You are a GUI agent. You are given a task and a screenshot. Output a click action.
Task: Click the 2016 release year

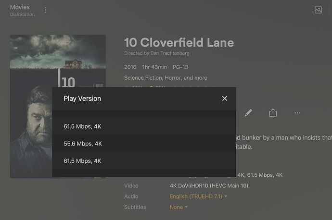pos(130,67)
